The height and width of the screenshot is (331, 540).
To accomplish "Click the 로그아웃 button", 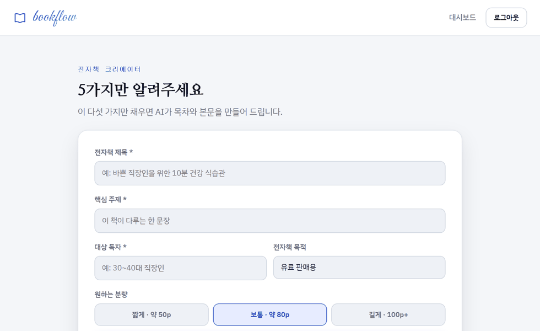I will (x=506, y=18).
